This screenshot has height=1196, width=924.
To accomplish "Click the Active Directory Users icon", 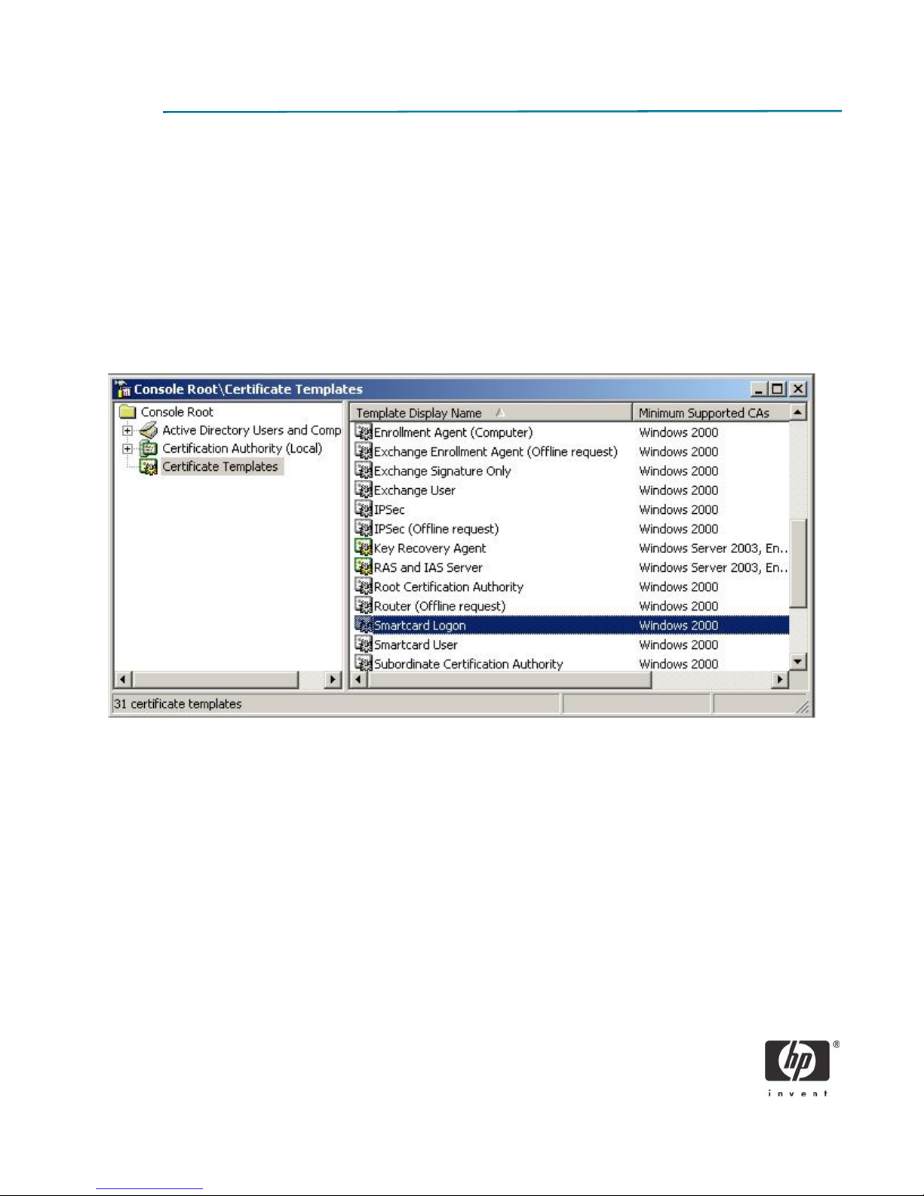I will [149, 430].
